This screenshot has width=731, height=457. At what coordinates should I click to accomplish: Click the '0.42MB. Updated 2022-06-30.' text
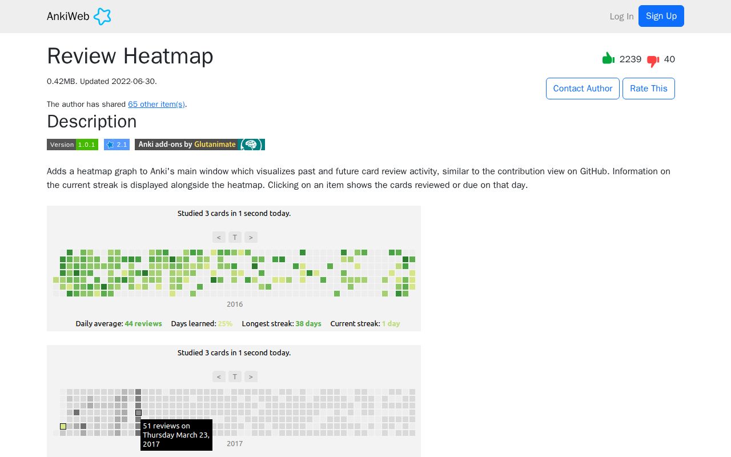[102, 82]
